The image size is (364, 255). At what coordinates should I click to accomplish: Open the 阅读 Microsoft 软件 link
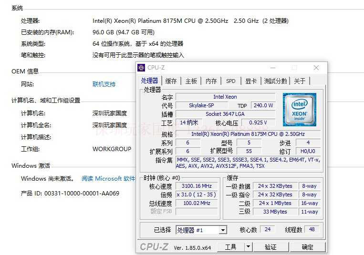point(108,178)
